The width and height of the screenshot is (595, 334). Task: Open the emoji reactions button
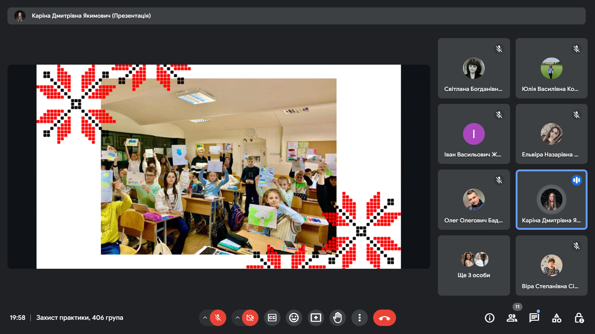(x=294, y=318)
